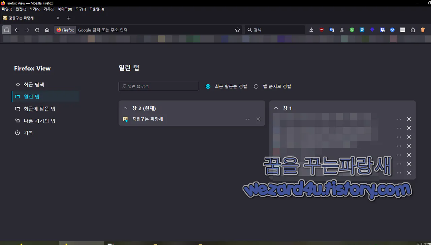Click the 열린 탭 검색 search field
431x245 pixels.
pos(159,86)
